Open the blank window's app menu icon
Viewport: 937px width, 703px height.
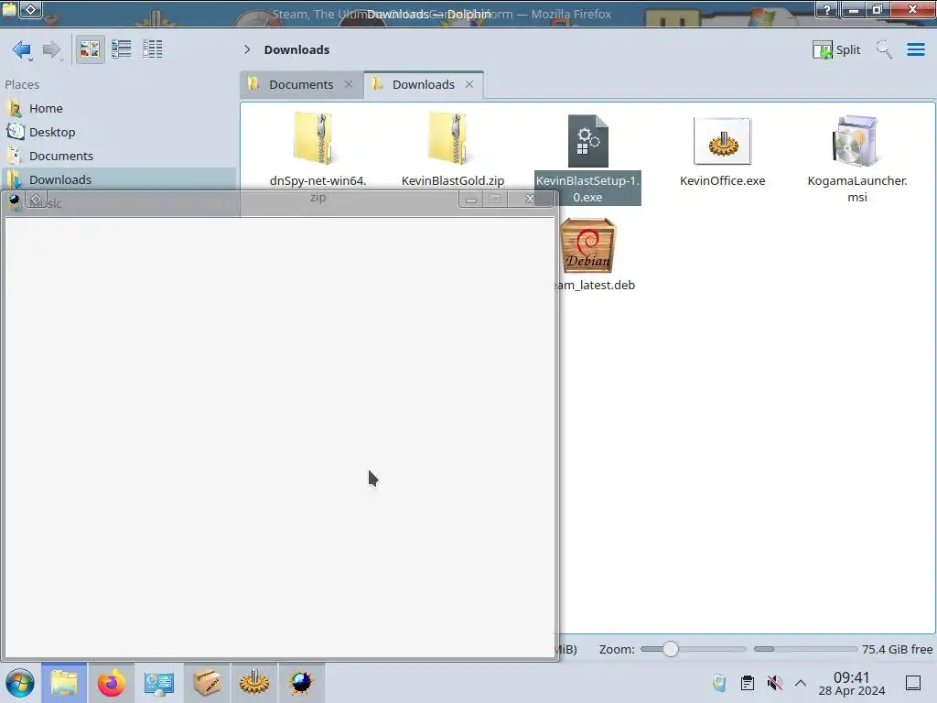(15, 200)
